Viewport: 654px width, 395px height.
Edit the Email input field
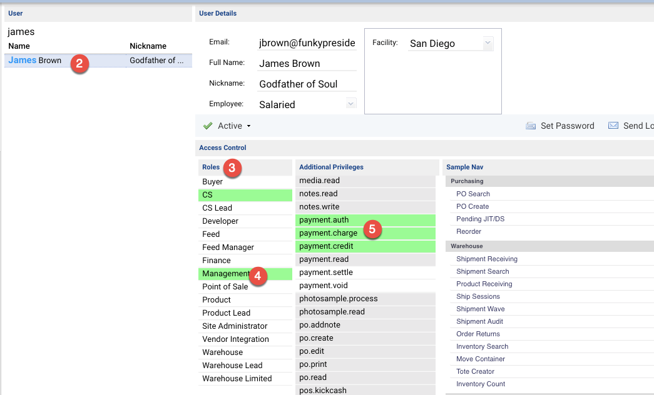click(307, 43)
